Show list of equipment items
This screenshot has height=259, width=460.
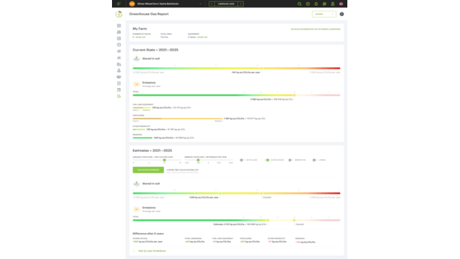click(x=202, y=37)
